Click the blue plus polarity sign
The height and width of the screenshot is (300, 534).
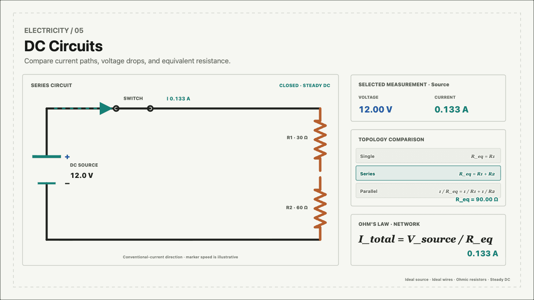pyautogui.click(x=67, y=157)
